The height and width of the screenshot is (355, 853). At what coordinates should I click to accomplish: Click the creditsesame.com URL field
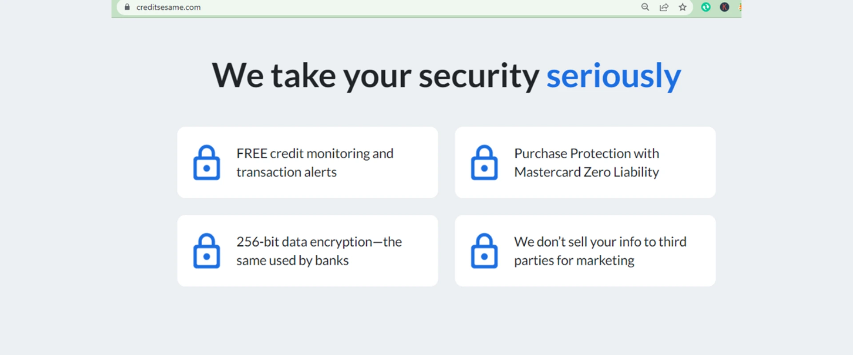tap(168, 7)
